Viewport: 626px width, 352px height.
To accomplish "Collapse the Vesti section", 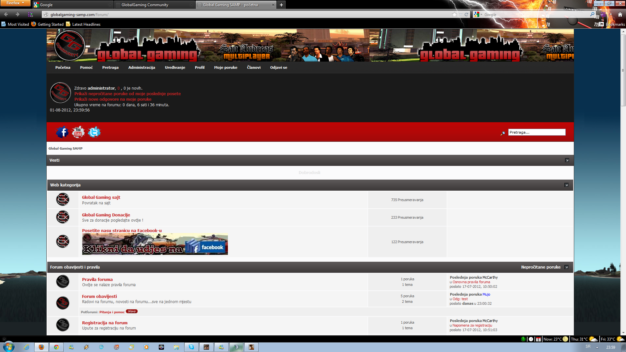I will 567,160.
